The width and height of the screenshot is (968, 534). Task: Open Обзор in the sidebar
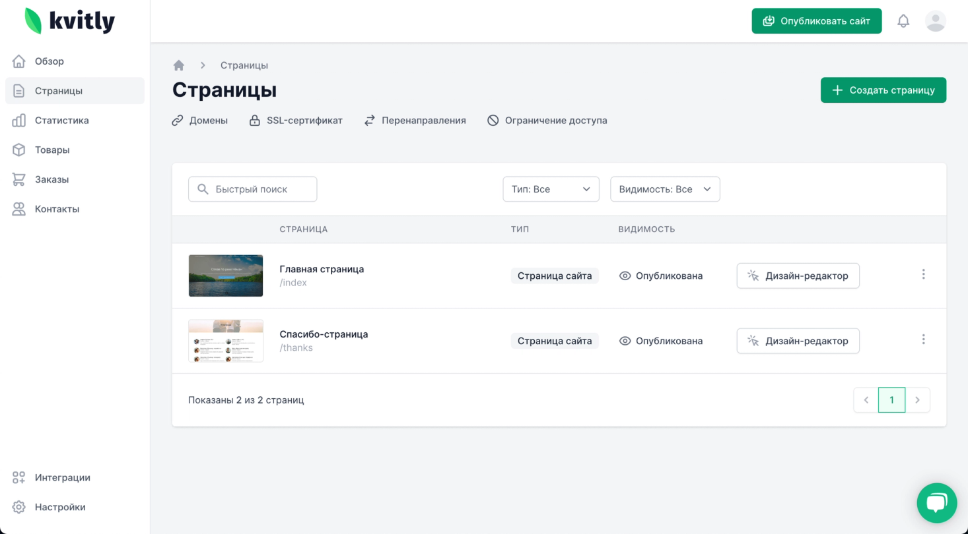(x=75, y=61)
